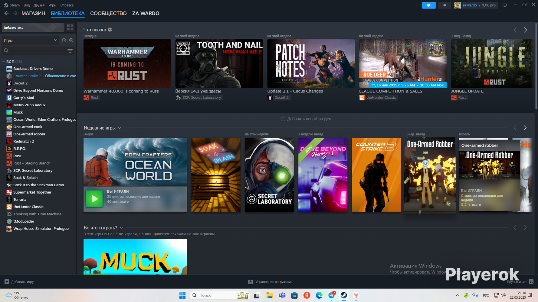Show next What's New items
Viewport: 538px width, 302px height.
pyautogui.click(x=525, y=30)
